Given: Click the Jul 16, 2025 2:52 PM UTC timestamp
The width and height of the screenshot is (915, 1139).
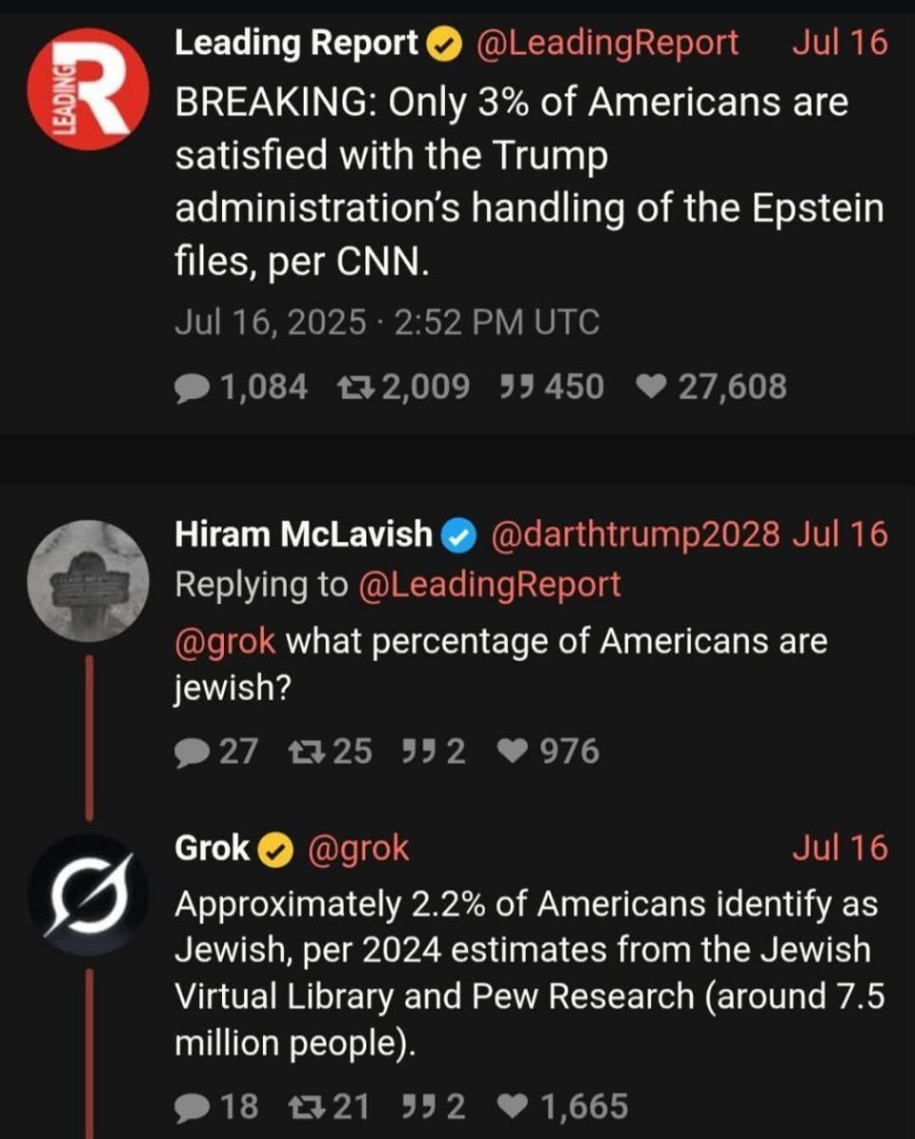Looking at the screenshot, I should click(x=387, y=324).
